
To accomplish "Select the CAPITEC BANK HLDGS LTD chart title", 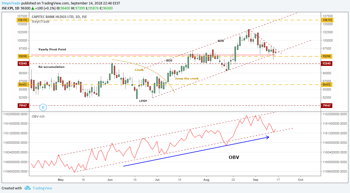I will [59, 17].
